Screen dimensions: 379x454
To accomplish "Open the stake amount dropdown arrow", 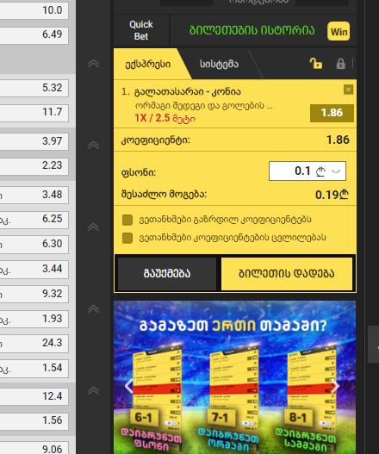I will (336, 171).
